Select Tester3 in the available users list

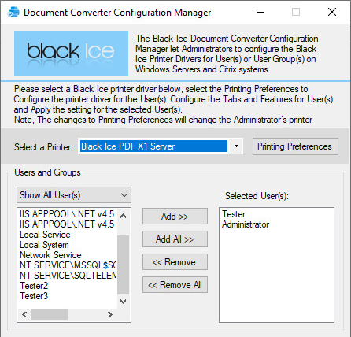34,296
